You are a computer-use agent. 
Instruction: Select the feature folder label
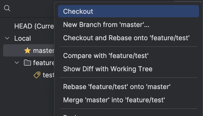[x=43, y=63]
